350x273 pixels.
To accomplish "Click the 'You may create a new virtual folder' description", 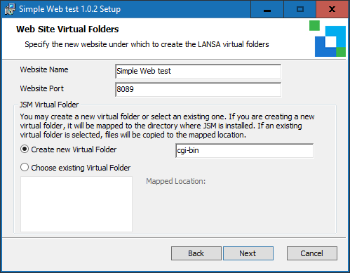I will [167, 126].
